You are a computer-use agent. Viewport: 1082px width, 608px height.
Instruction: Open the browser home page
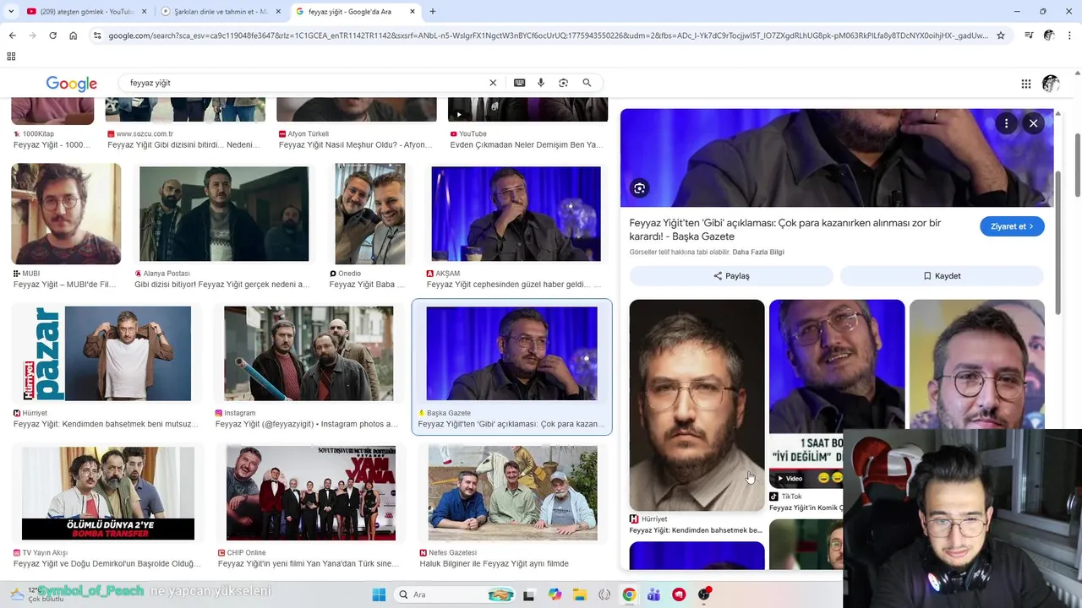pos(73,35)
